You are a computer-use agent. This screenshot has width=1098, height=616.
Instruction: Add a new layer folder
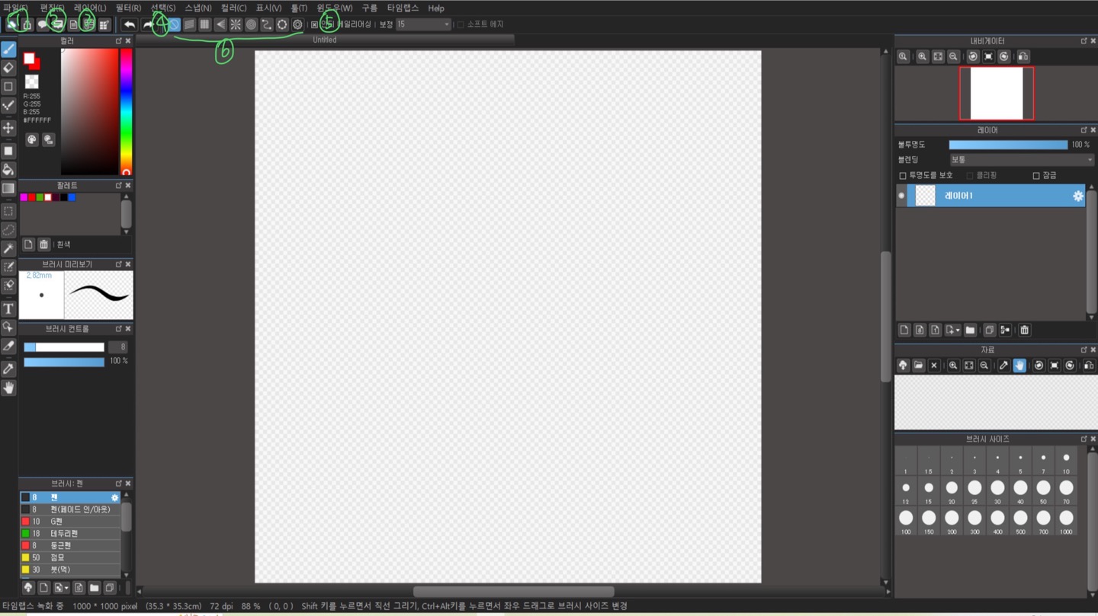tap(970, 330)
